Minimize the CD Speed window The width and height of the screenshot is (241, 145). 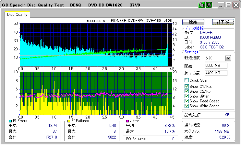(x=221, y=5)
